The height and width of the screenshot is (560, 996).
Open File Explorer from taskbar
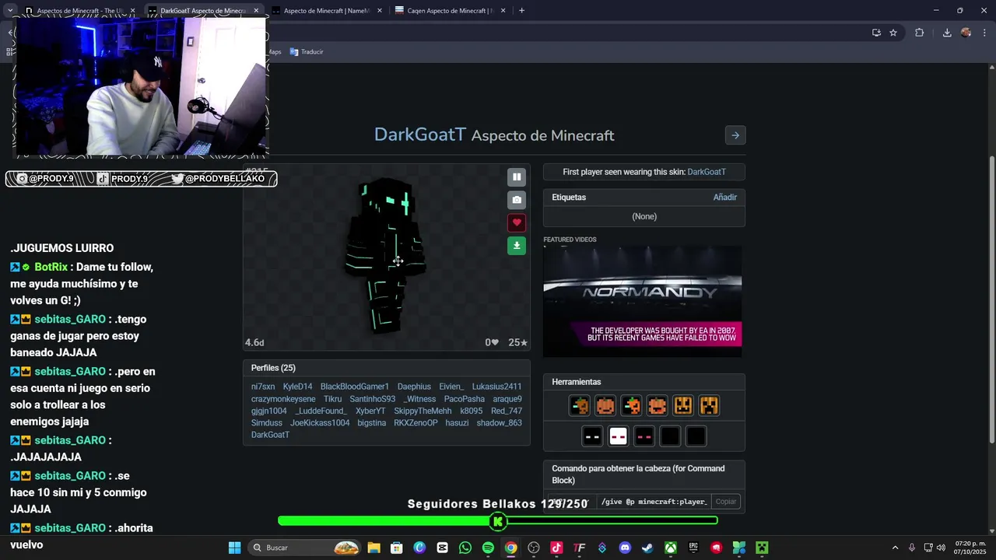tap(373, 548)
